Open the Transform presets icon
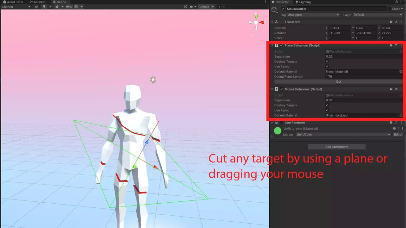406x228 pixels. (x=396, y=22)
